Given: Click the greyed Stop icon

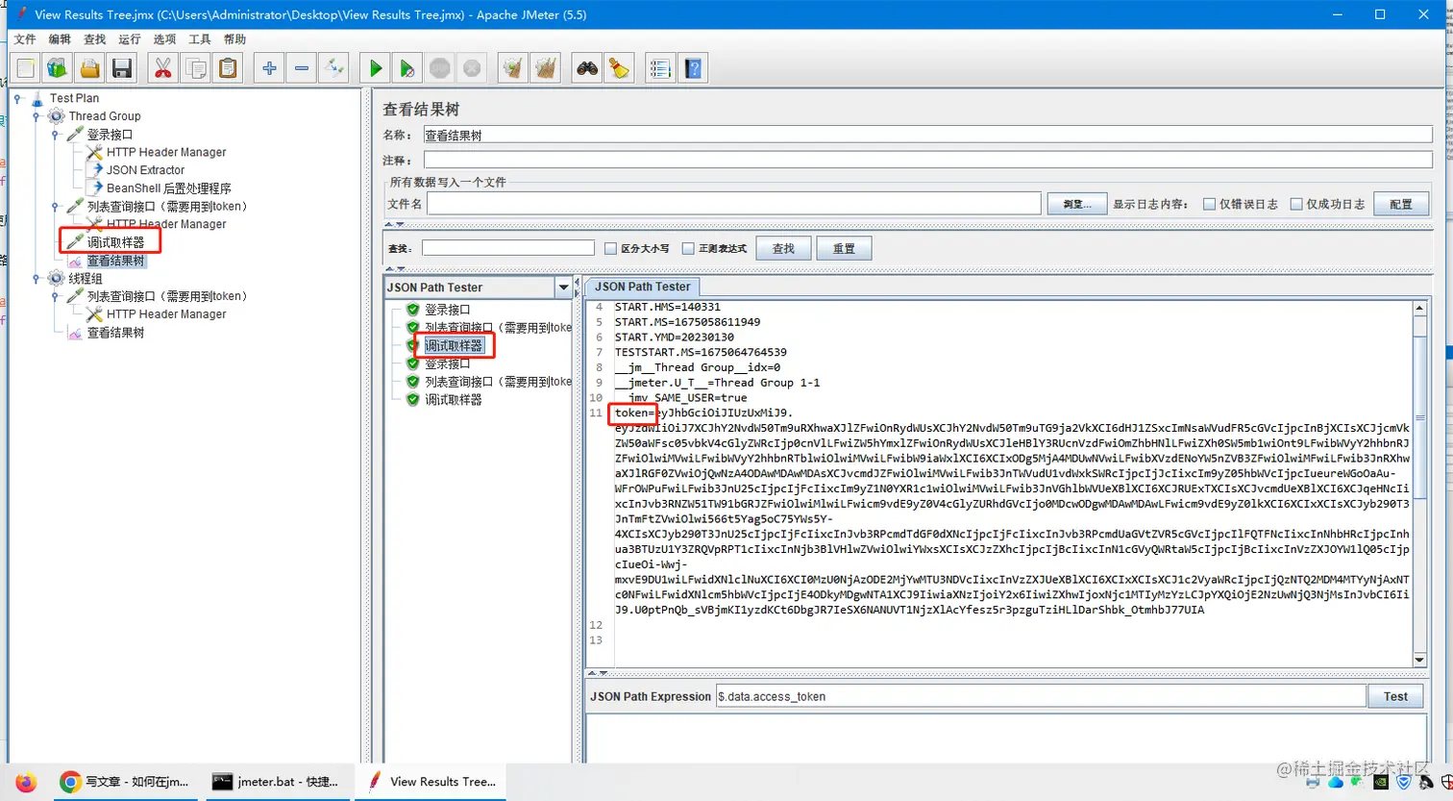Looking at the screenshot, I should 440,68.
